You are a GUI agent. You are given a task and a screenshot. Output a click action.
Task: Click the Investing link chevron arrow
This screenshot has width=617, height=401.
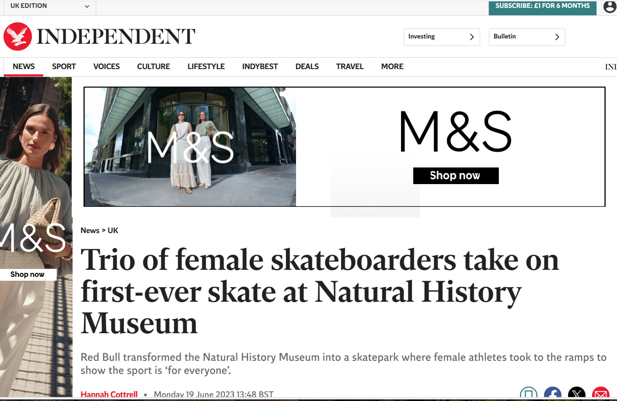pos(471,37)
